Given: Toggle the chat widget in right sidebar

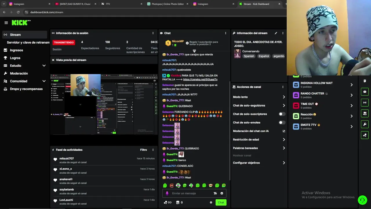Looking at the screenshot, I should pyautogui.click(x=365, y=92).
